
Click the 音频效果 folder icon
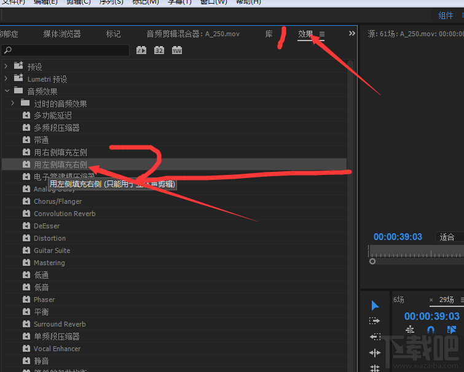click(x=18, y=90)
